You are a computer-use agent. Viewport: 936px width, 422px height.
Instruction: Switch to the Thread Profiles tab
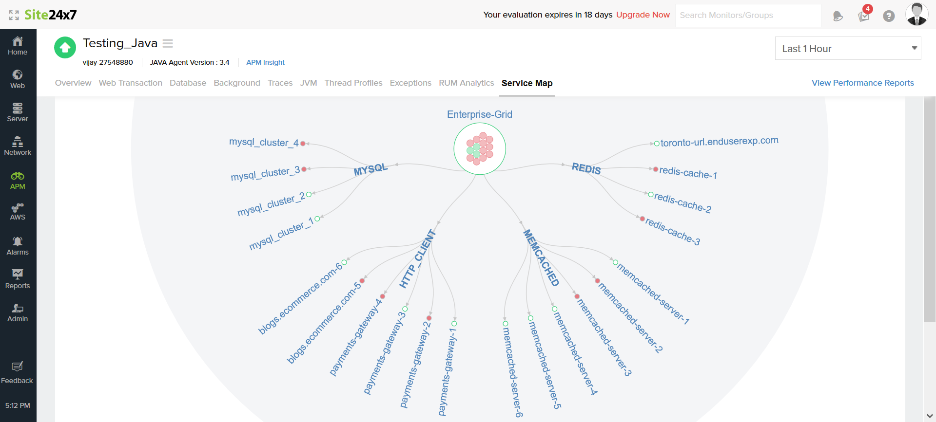[353, 83]
